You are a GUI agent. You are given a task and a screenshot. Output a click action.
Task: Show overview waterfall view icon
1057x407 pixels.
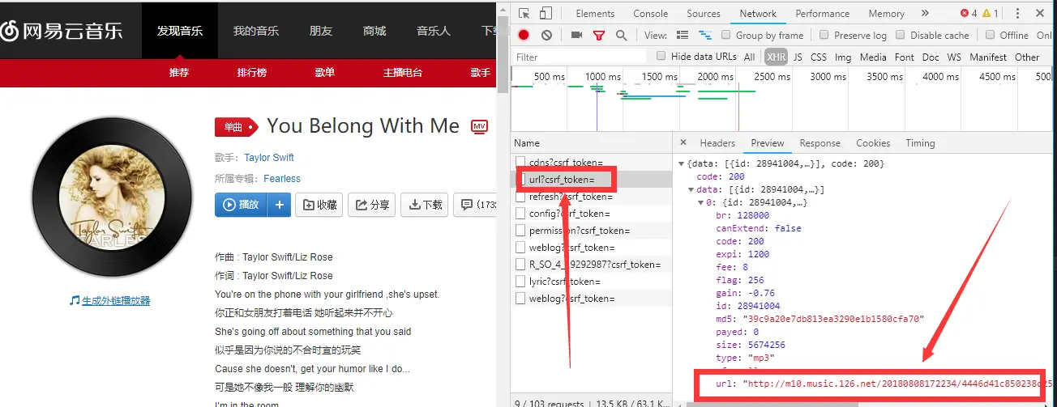(x=705, y=35)
